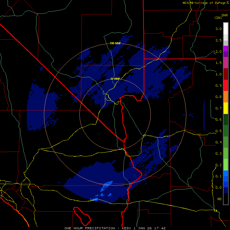Click the 0.2 legend value

[x=218, y=165]
